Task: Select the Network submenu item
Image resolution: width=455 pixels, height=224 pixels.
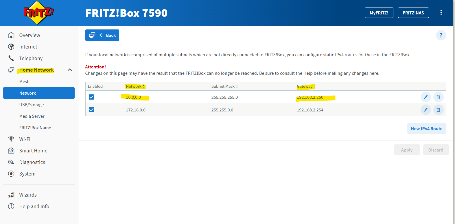Action: point(39,93)
